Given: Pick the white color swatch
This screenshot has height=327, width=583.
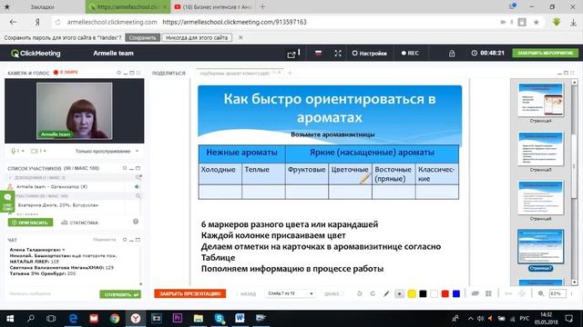Looking at the screenshot, I should pos(434,293).
